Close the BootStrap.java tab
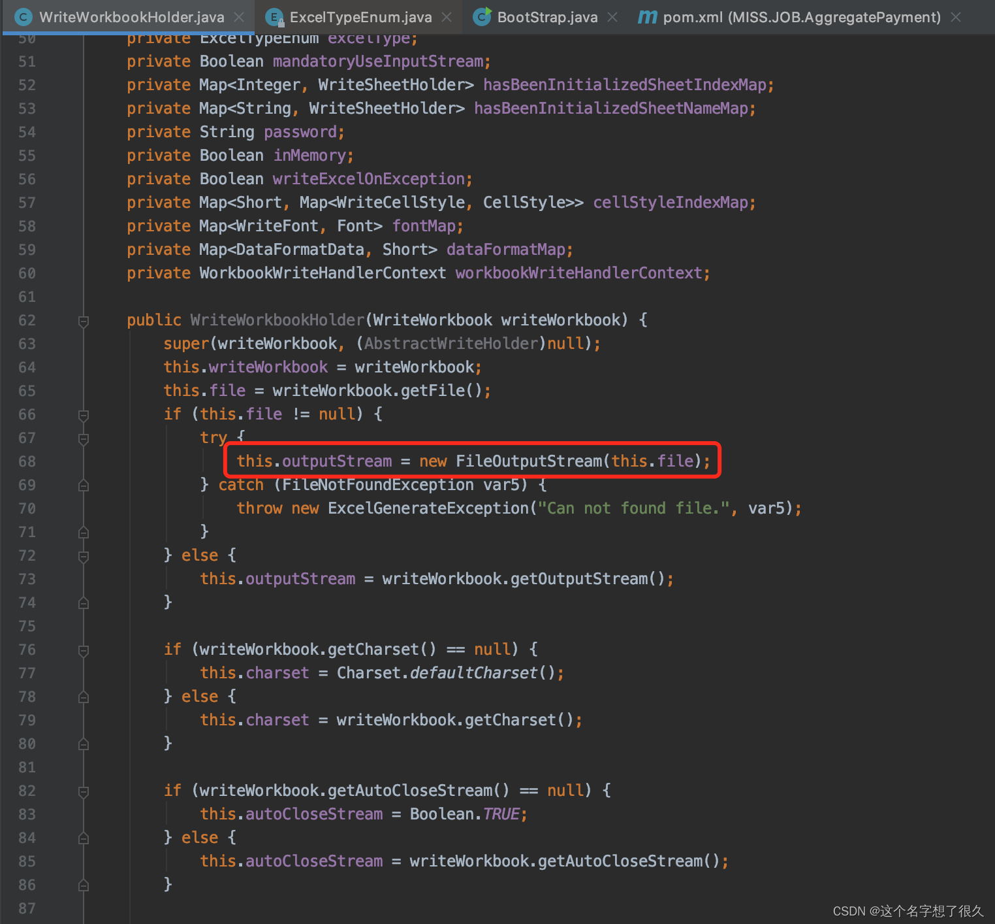 point(612,17)
